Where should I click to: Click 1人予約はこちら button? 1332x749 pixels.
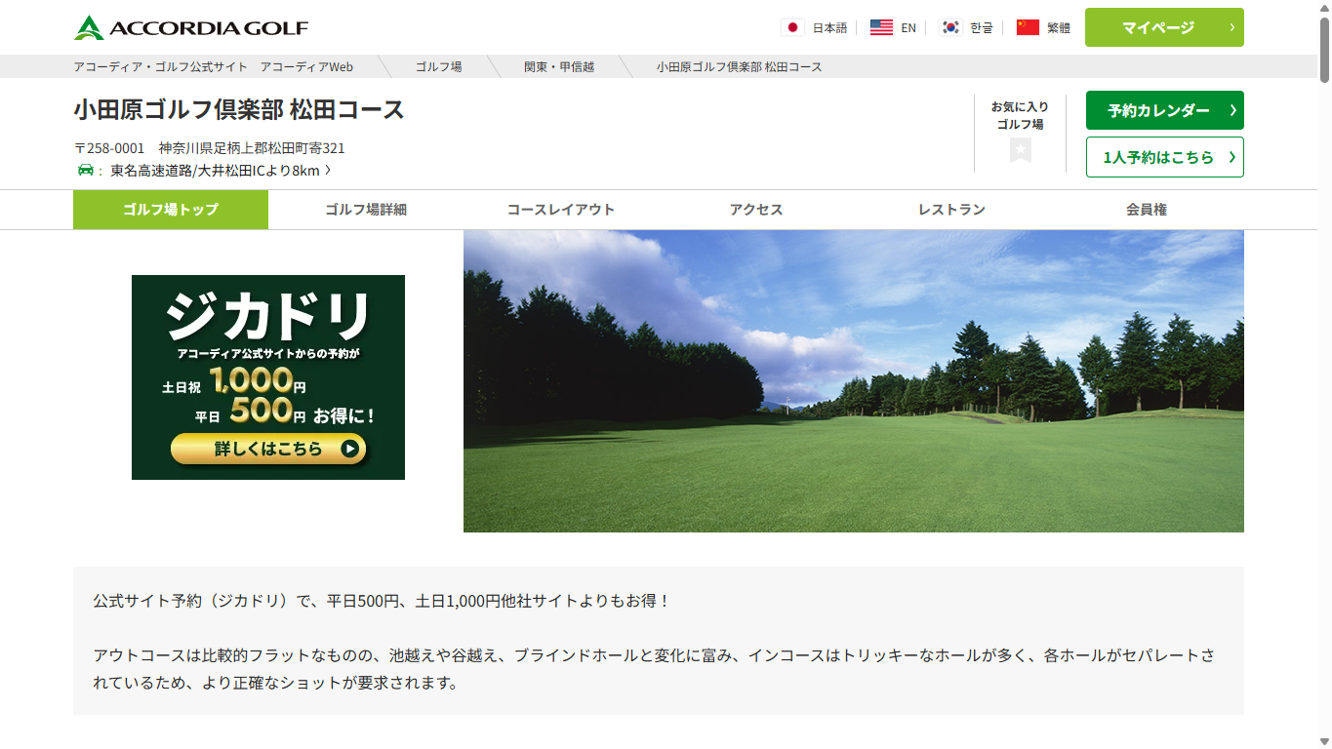pyautogui.click(x=1164, y=157)
